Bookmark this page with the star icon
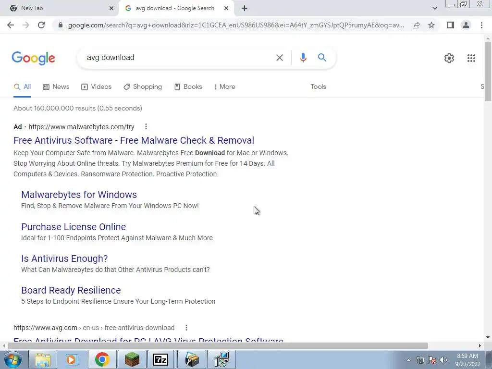The height and width of the screenshot is (369, 492). pos(431,25)
